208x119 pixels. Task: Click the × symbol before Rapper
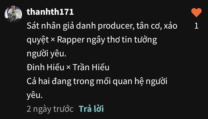point(53,40)
